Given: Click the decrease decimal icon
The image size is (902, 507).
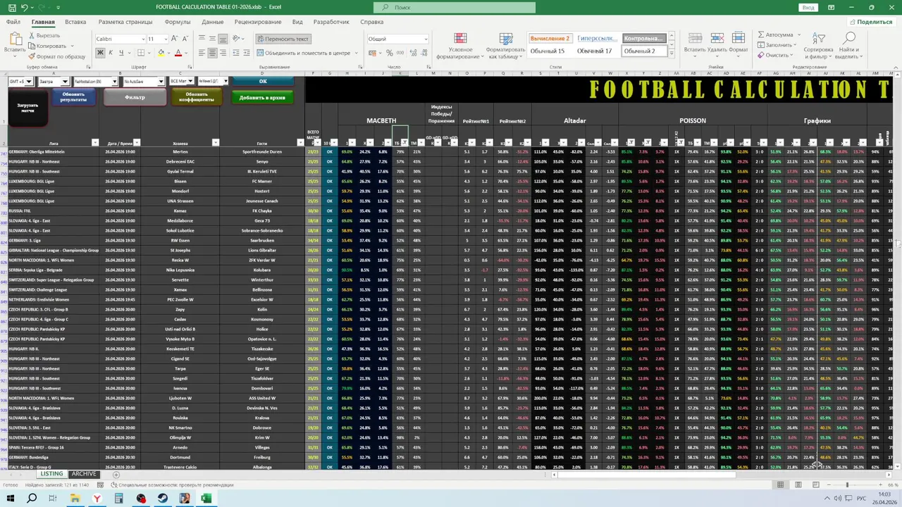Looking at the screenshot, I should [423, 53].
